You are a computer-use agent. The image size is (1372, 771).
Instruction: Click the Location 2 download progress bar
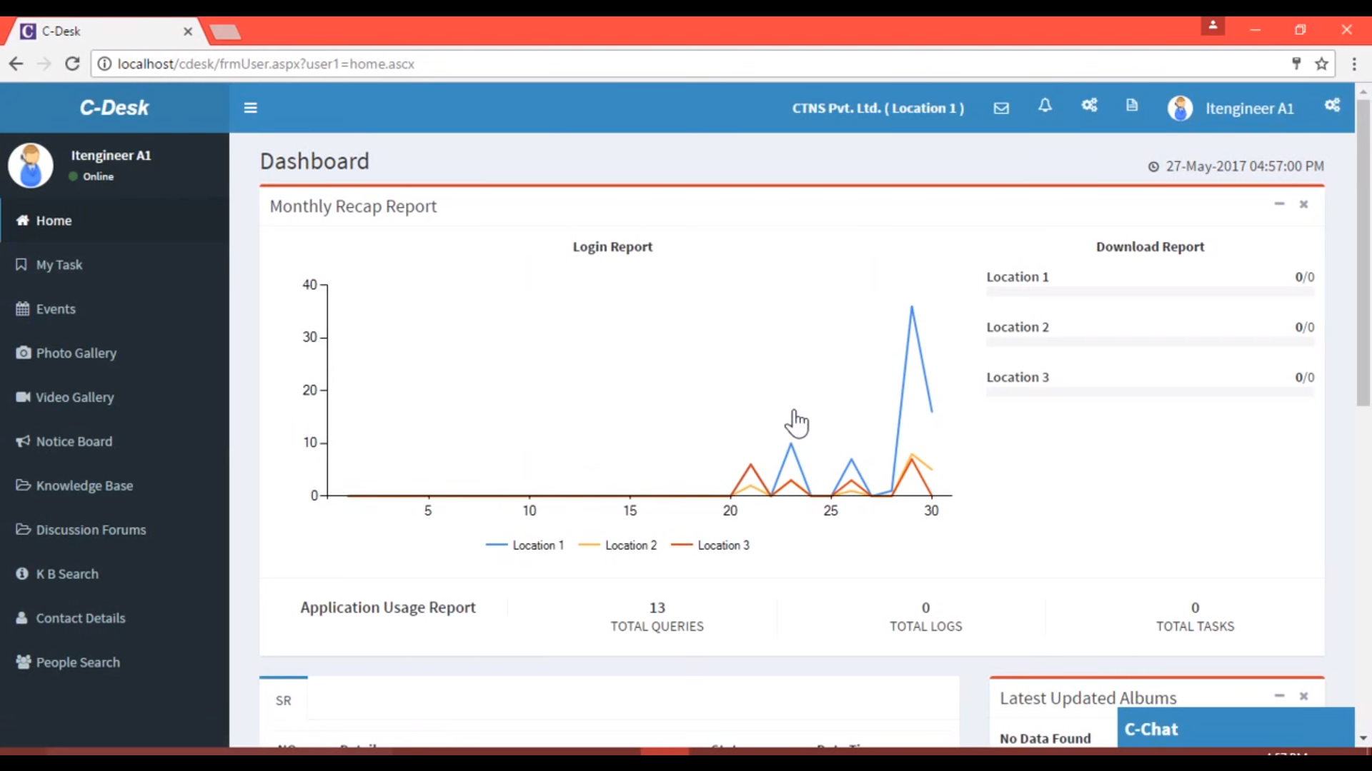point(1150,343)
